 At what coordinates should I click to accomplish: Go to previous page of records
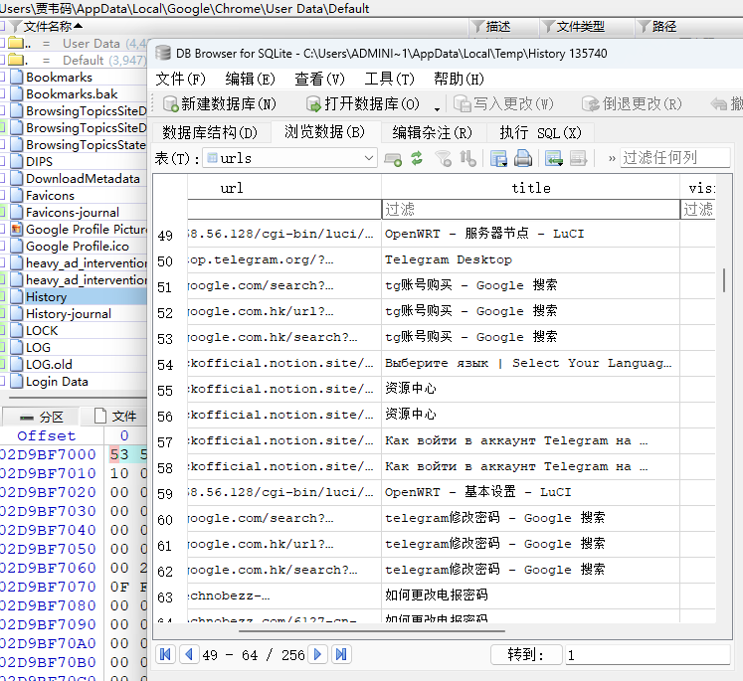[x=189, y=654]
